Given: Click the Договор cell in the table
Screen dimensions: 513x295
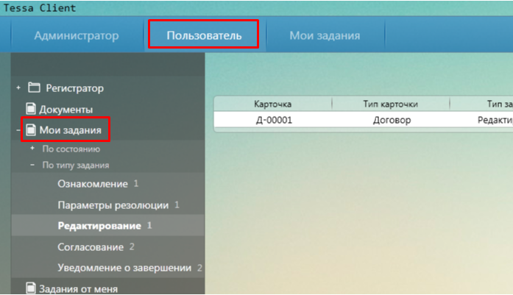Looking at the screenshot, I should 391,121.
